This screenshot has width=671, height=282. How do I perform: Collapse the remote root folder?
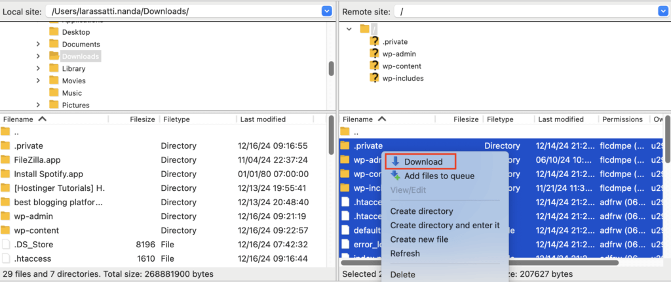coord(349,29)
